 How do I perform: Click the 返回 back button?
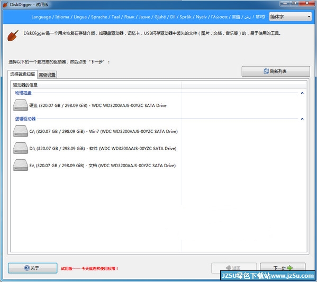tap(234, 268)
